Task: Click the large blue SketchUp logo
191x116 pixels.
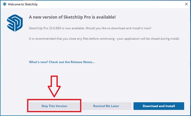Action: (x=15, y=23)
